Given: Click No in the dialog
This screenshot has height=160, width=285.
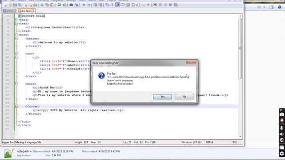Looking at the screenshot, I should pos(184,97).
